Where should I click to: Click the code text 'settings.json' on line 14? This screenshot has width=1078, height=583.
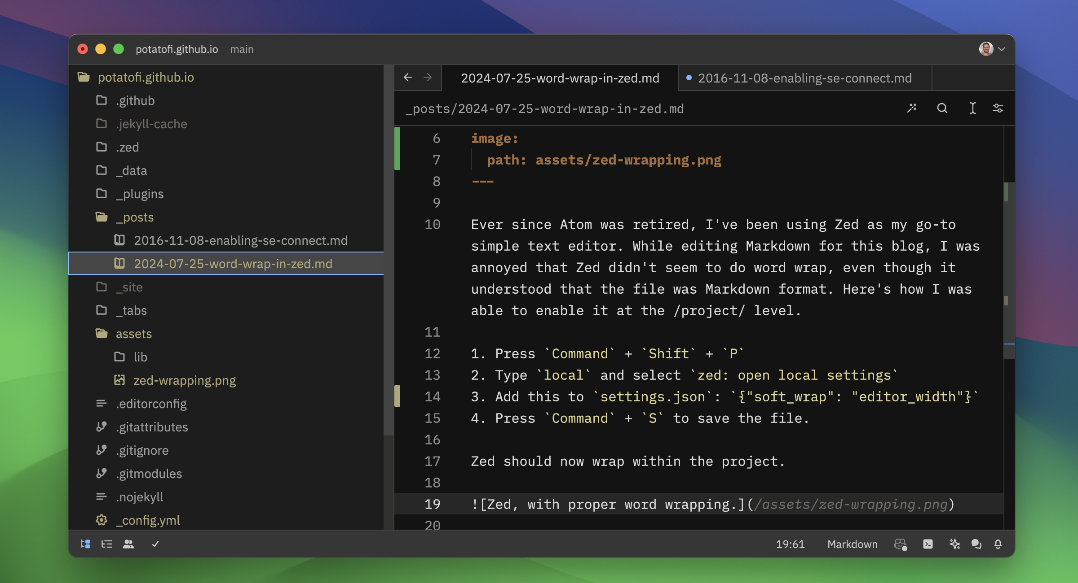[653, 396]
